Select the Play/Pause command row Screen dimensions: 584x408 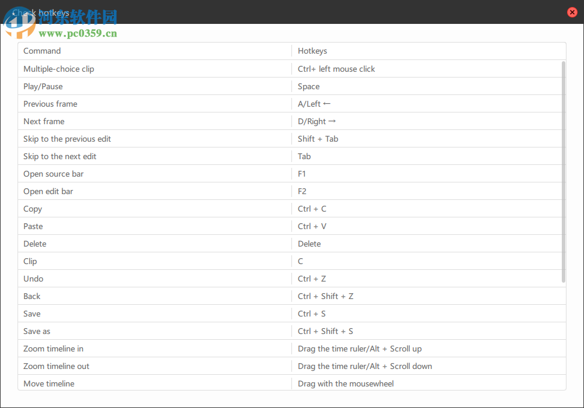(x=43, y=86)
